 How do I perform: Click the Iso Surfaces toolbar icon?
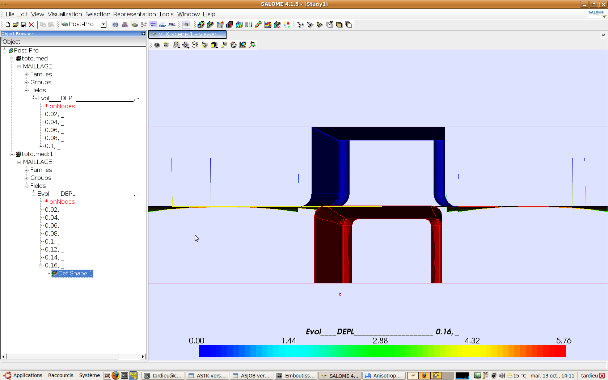229,25
